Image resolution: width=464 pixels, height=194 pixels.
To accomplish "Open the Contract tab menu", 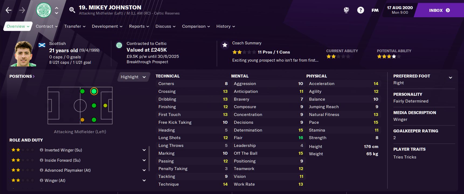I will (x=47, y=26).
